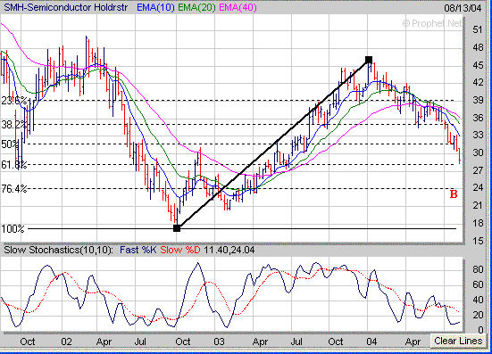Select the EMA(40) legend label
The image size is (492, 354).
238,7
